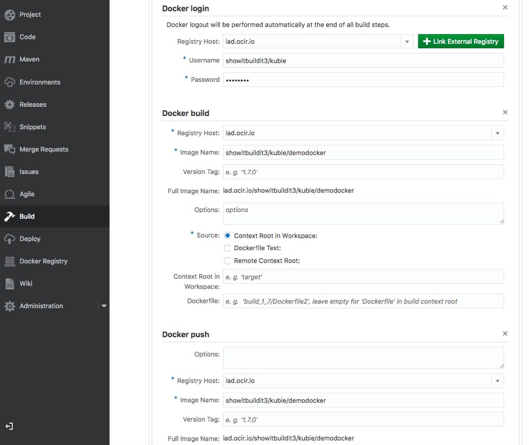Click the Link External Registry button

461,41
